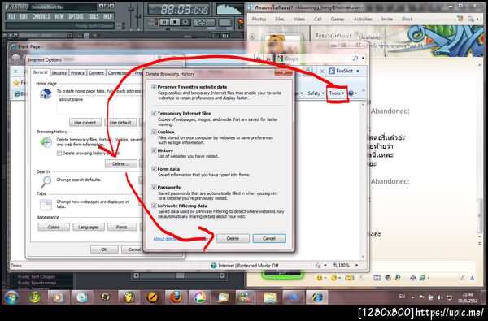Expand the Google search provider dropdown
The image size is (488, 321).
pyautogui.click(x=363, y=59)
